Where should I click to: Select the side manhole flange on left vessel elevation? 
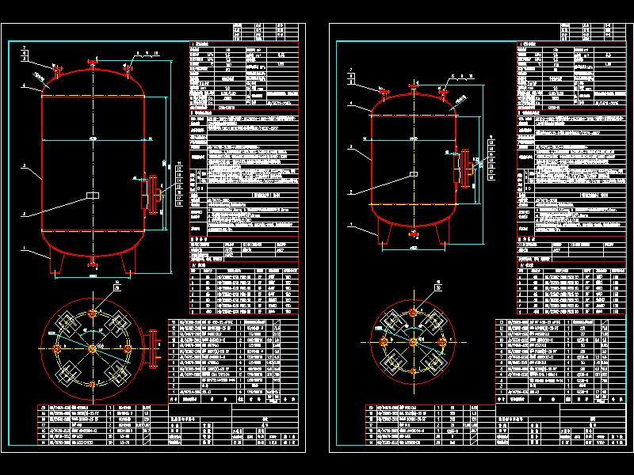point(152,195)
